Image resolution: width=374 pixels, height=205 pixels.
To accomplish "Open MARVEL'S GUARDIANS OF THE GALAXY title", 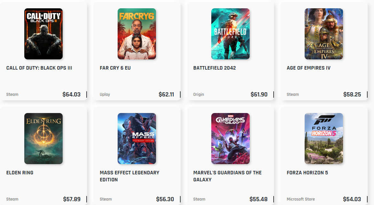I will click(x=227, y=176).
